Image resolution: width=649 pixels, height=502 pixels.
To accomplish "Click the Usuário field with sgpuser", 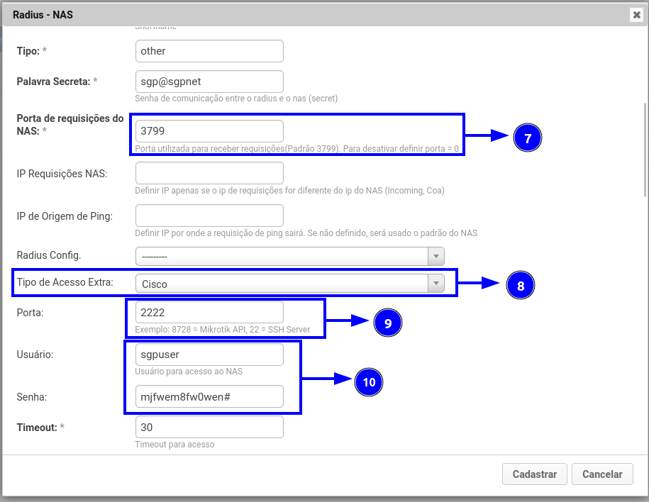I will click(x=209, y=355).
